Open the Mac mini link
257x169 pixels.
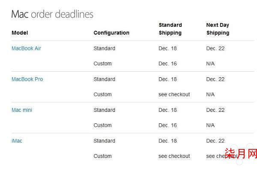[22, 110]
